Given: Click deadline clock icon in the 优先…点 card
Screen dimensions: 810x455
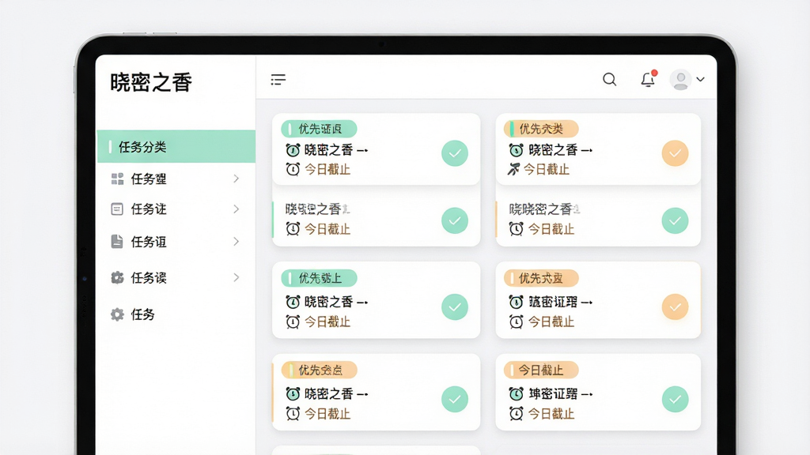Looking at the screenshot, I should click(x=293, y=413).
